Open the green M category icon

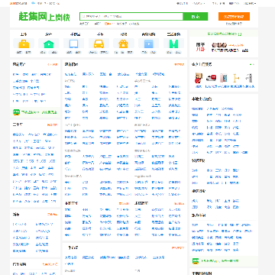pyautogui.click(x=173, y=44)
